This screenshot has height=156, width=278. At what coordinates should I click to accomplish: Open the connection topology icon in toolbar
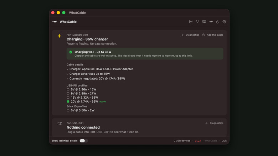(197, 22)
